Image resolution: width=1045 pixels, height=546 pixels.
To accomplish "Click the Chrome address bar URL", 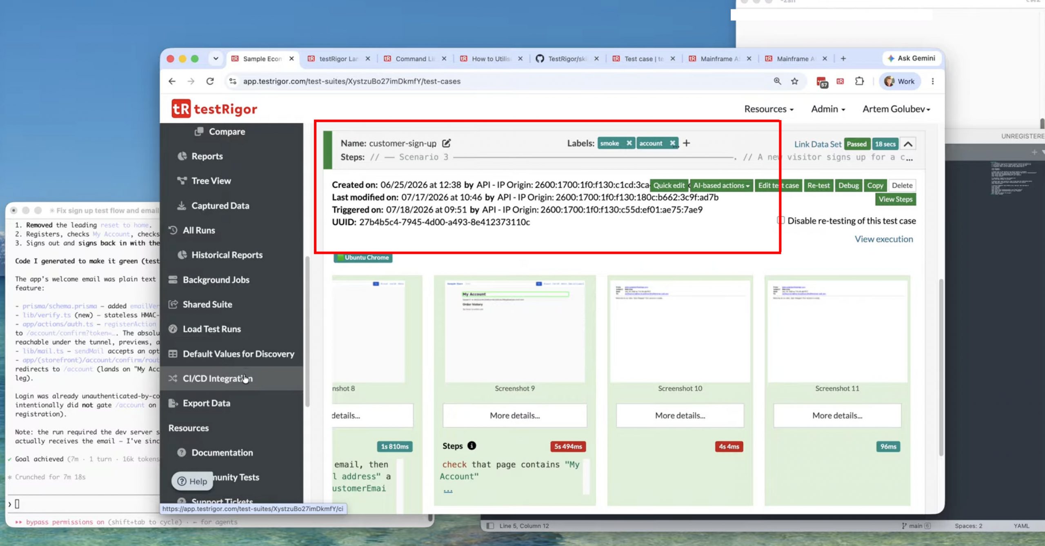I will point(352,81).
